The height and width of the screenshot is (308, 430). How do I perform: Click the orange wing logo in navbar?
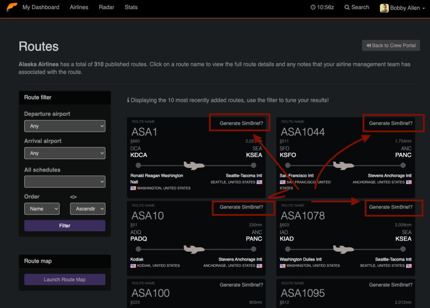(x=12, y=7)
